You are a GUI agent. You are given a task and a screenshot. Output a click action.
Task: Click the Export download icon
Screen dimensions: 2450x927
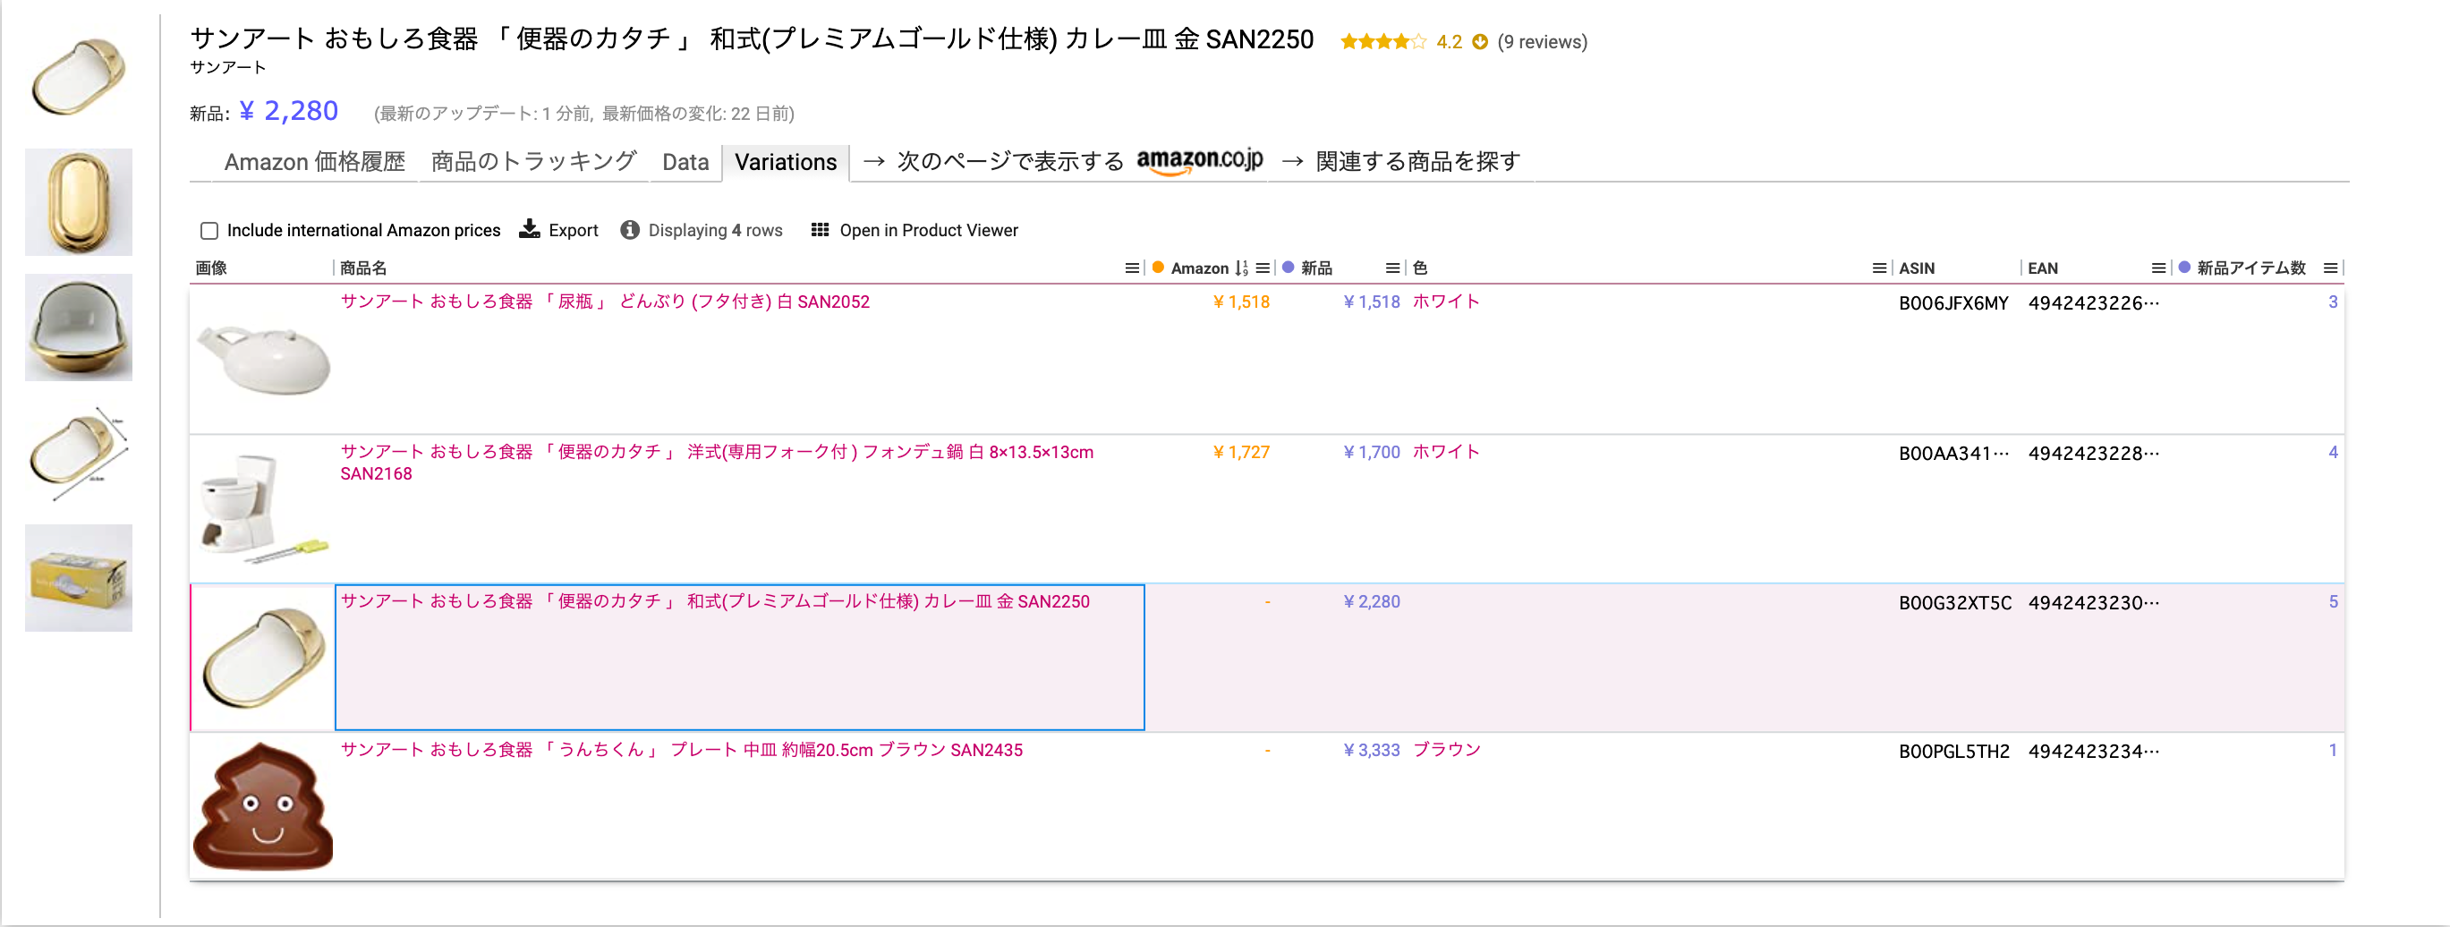(x=529, y=229)
